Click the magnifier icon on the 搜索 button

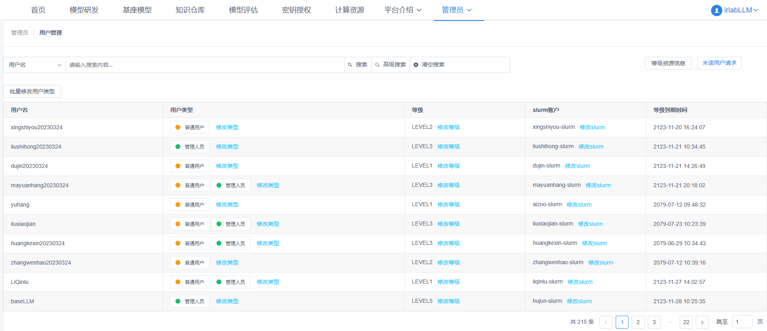click(x=350, y=65)
